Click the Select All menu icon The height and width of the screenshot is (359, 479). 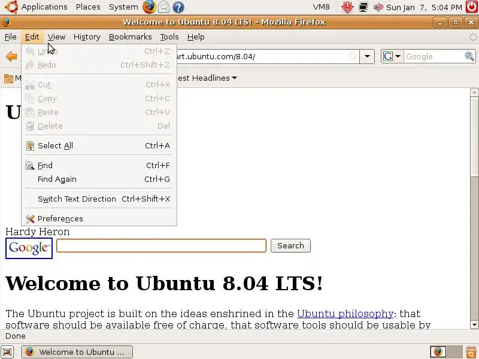click(30, 146)
